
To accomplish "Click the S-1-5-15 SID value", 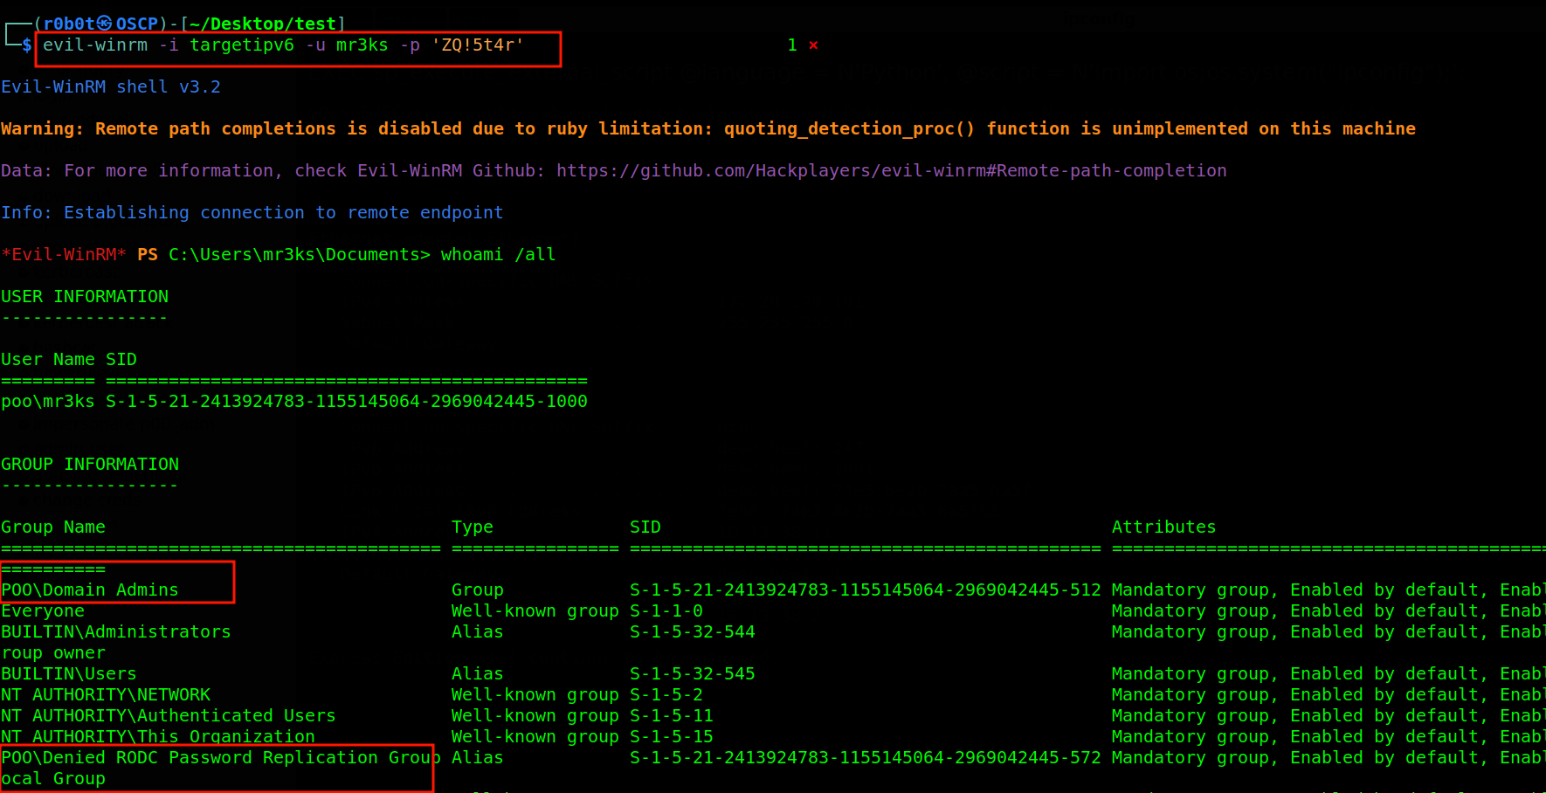I will click(672, 737).
